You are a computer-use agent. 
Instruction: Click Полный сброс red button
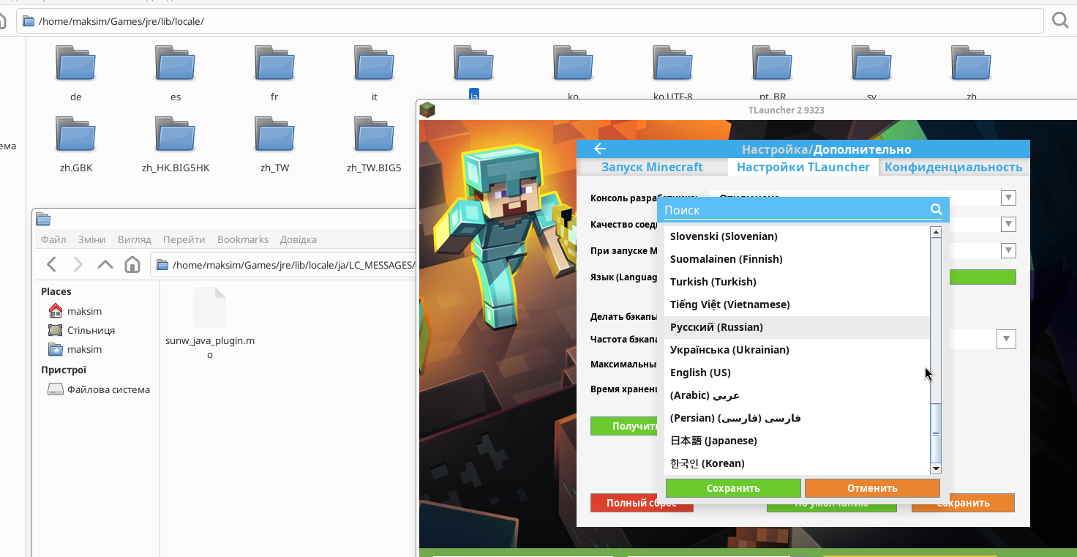[641, 503]
